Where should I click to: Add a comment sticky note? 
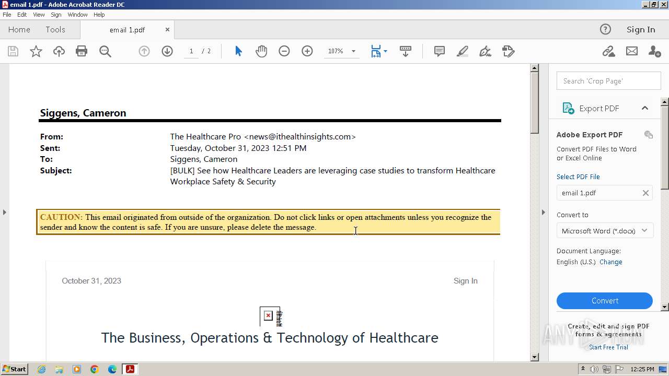440,51
